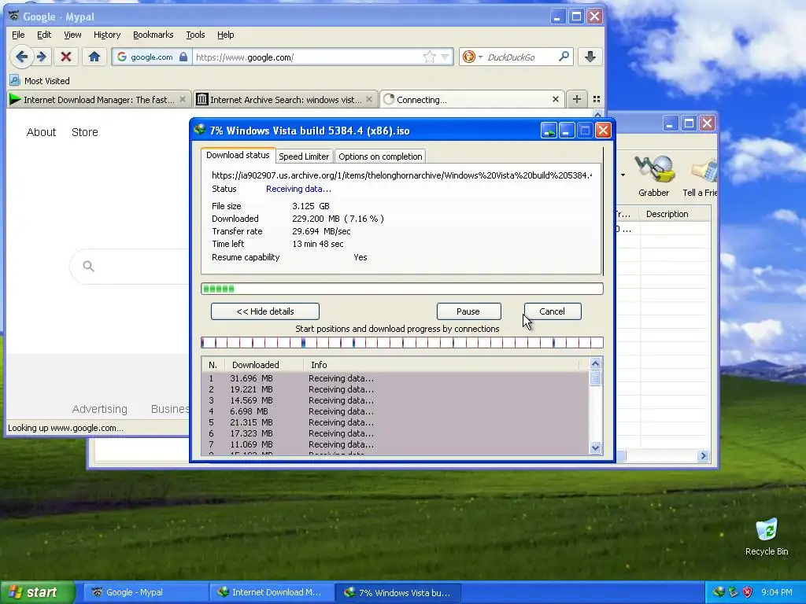This screenshot has height=604, width=806.
Task: Switch to Options on completion tab
Action: (380, 157)
